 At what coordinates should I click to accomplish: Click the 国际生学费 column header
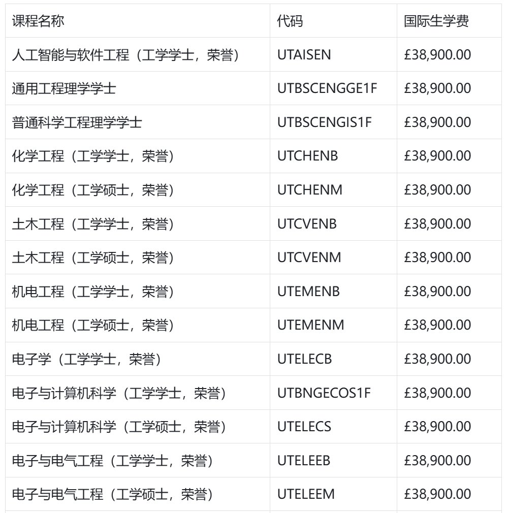(x=436, y=21)
